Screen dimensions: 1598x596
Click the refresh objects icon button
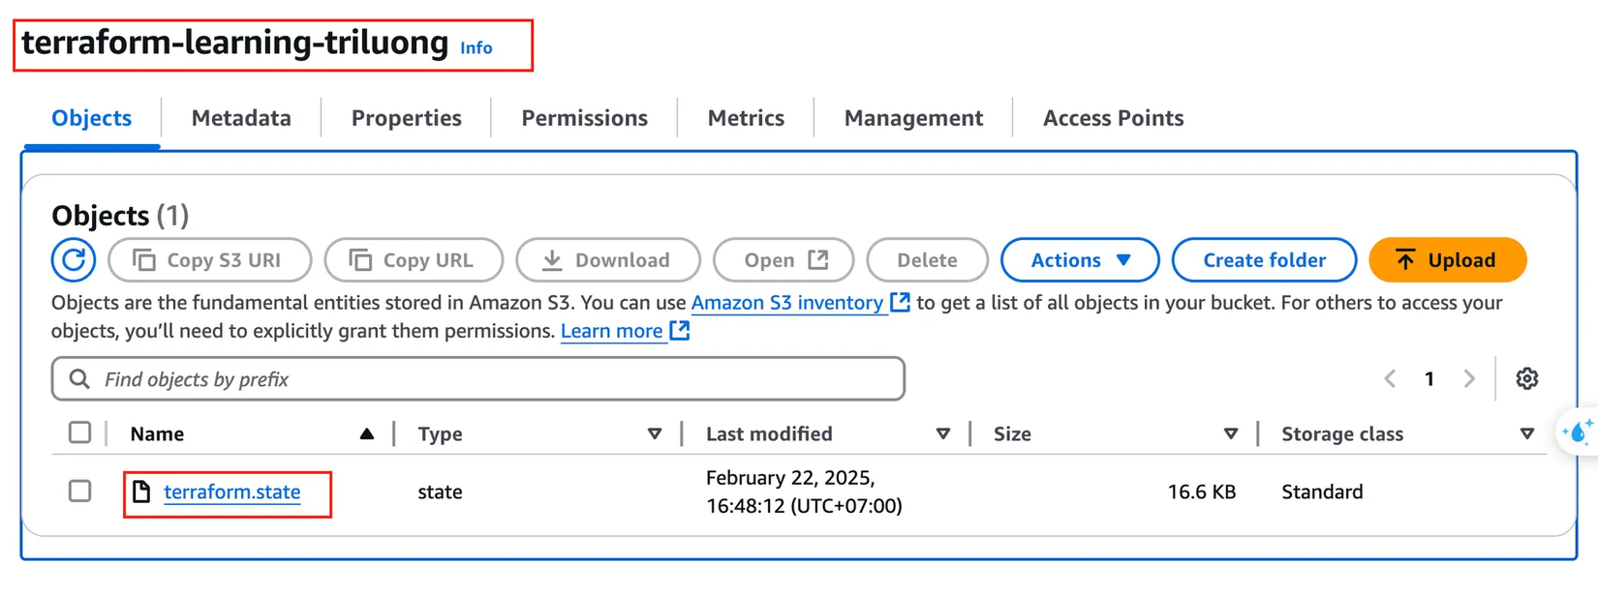pyautogui.click(x=74, y=259)
